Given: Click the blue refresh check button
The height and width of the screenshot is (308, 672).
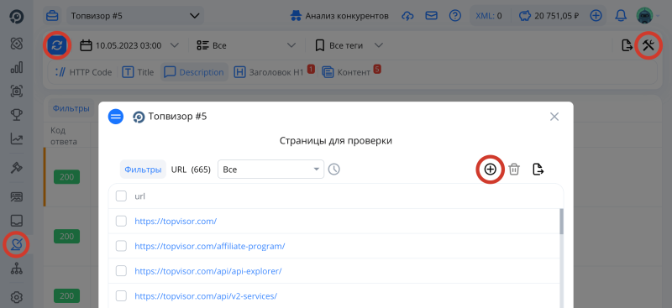Looking at the screenshot, I should [56, 45].
